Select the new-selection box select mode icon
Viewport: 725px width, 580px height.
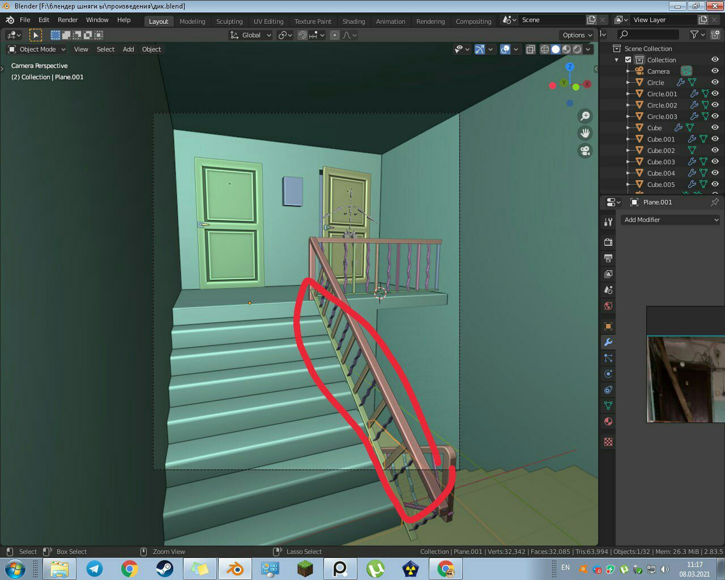55,35
